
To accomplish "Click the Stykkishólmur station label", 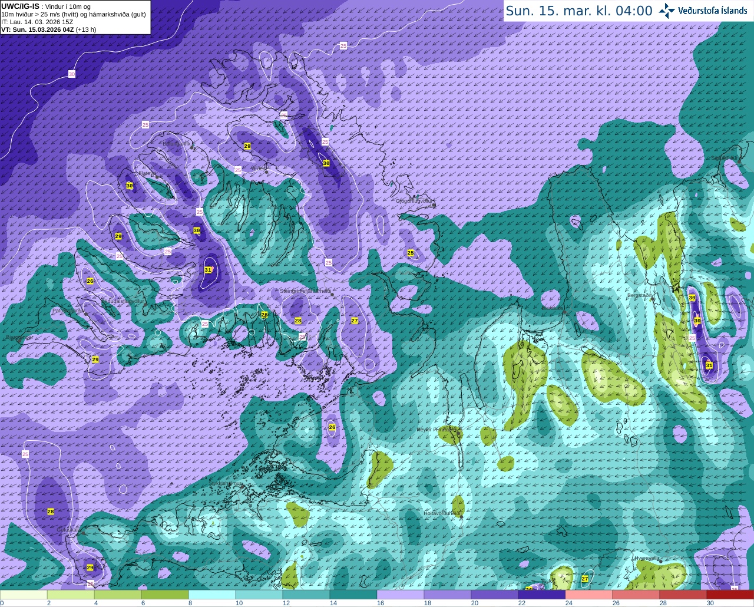I will click(226, 483).
